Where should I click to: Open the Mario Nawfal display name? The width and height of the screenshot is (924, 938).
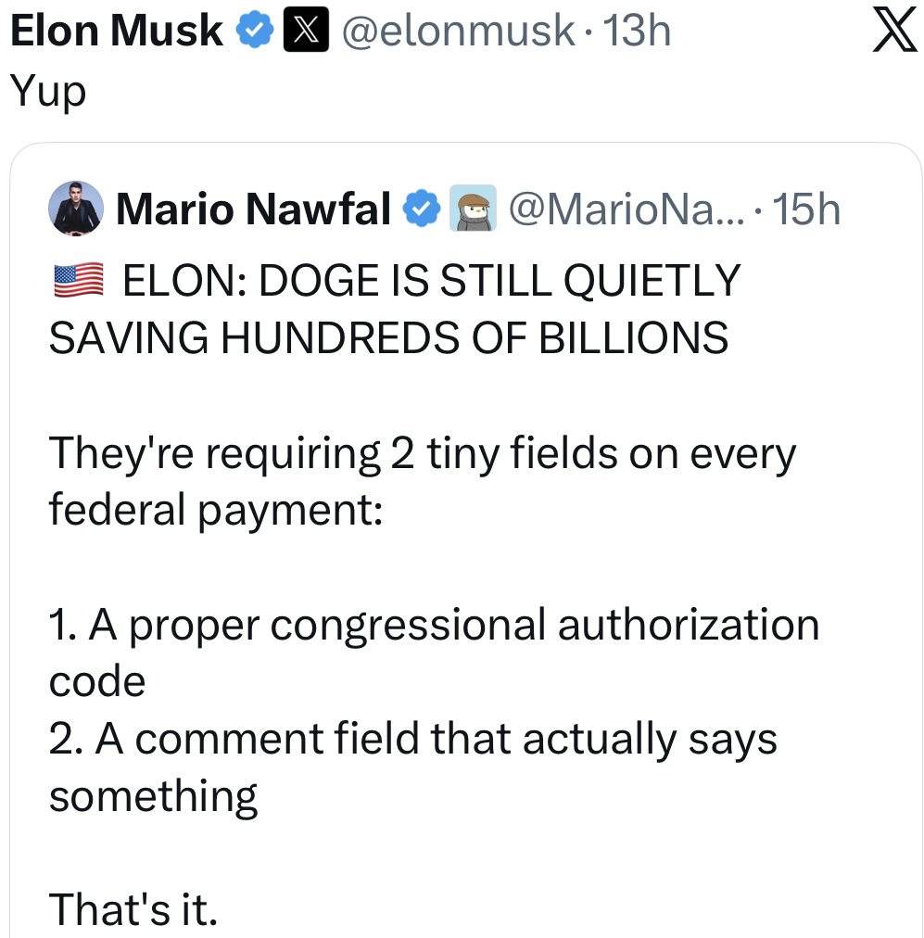253,209
